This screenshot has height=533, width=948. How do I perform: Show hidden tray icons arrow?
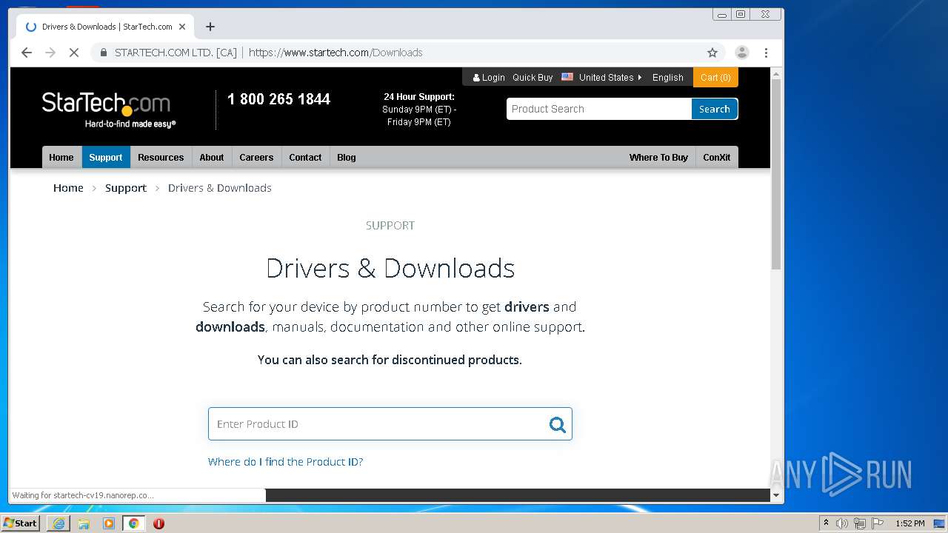pyautogui.click(x=826, y=523)
